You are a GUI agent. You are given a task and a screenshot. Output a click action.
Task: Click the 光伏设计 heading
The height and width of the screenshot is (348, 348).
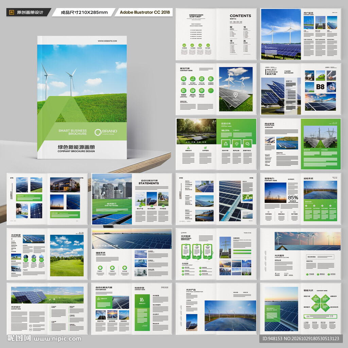click(x=16, y=307)
